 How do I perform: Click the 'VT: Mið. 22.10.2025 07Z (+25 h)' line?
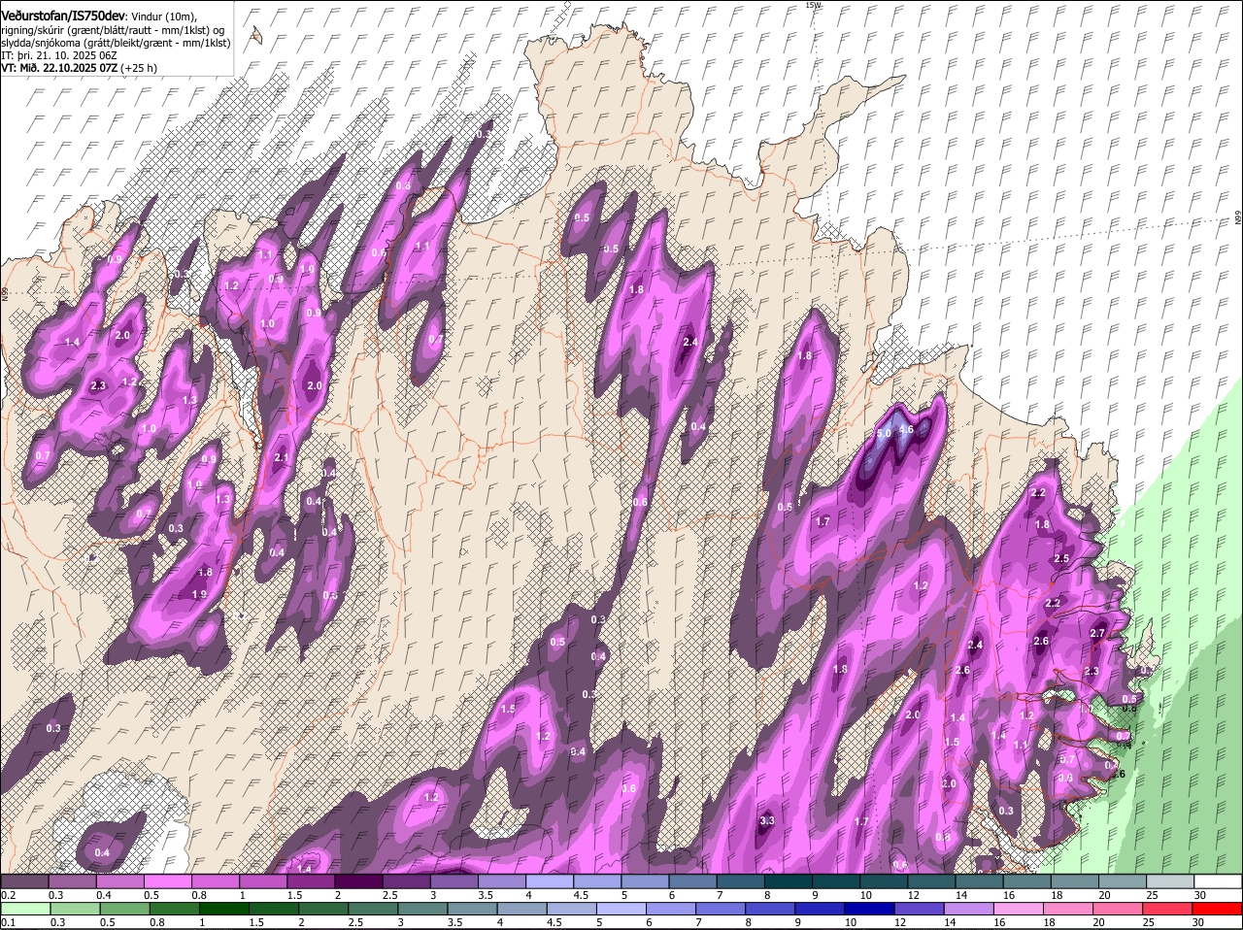pos(79,68)
